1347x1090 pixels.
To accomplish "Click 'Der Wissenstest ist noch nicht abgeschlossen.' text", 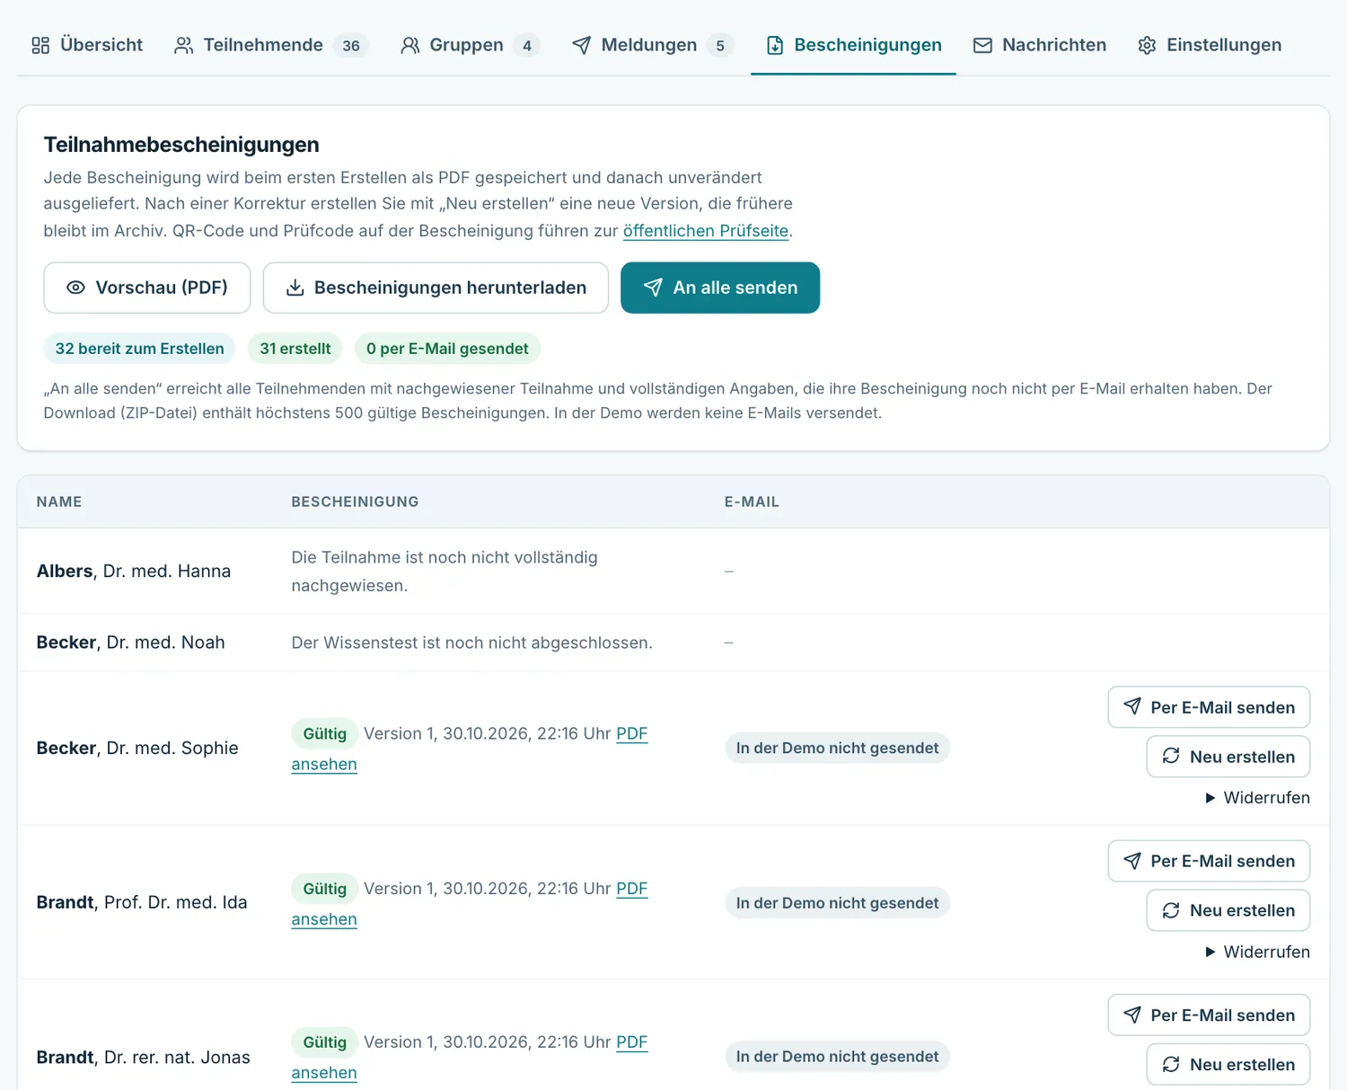I will (x=471, y=642).
